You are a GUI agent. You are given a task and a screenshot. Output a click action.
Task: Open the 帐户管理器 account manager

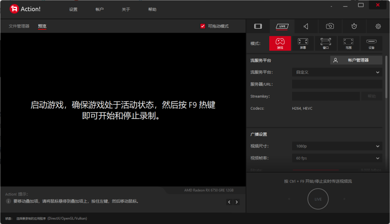[356, 60]
